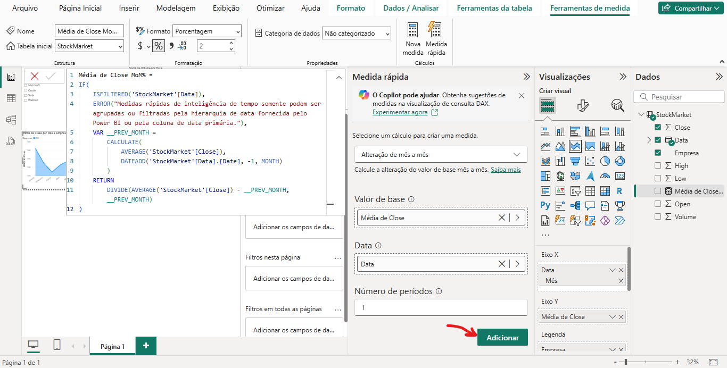The height and width of the screenshot is (368, 727).
Task: Click the thousands separator comma icon
Action: [x=171, y=46]
